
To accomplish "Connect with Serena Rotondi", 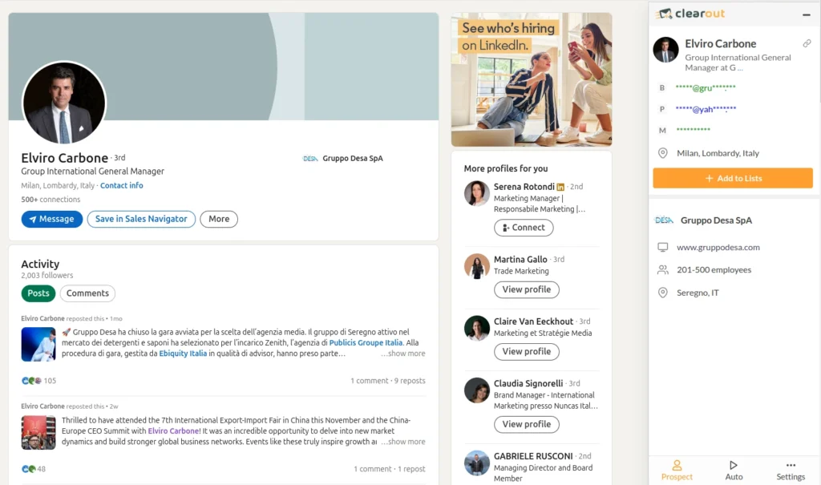I will [524, 228].
